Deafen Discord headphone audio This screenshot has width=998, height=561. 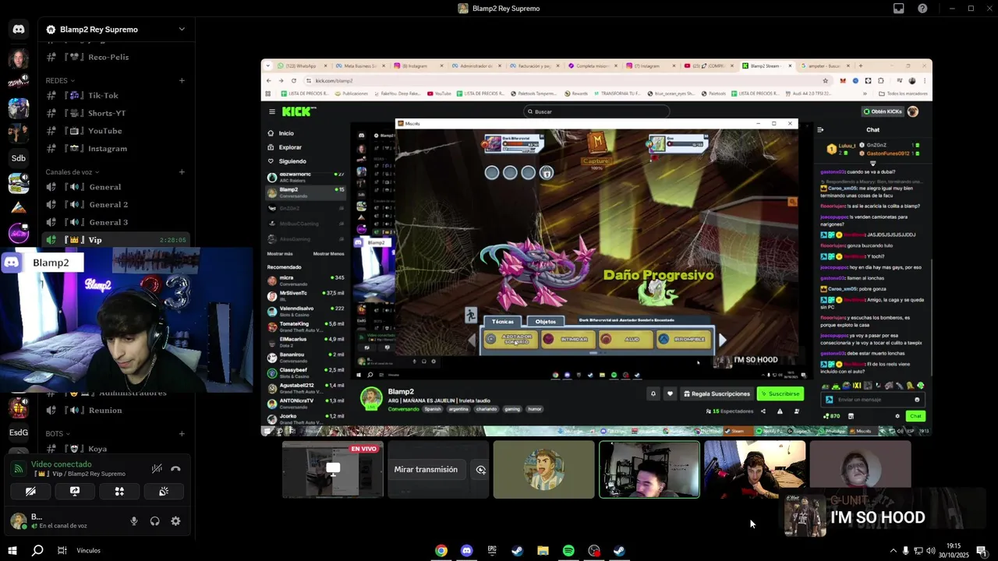point(154,521)
